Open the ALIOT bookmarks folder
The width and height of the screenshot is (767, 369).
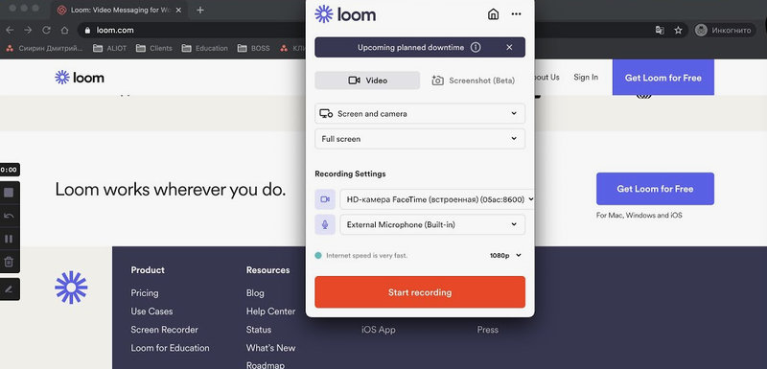pos(110,48)
